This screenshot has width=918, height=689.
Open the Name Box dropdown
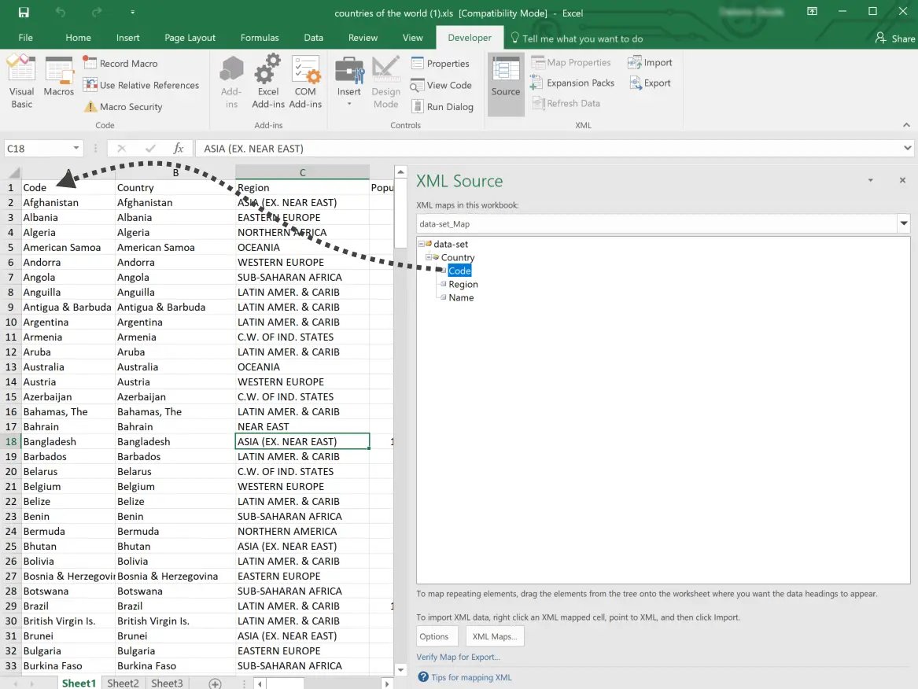pos(76,148)
